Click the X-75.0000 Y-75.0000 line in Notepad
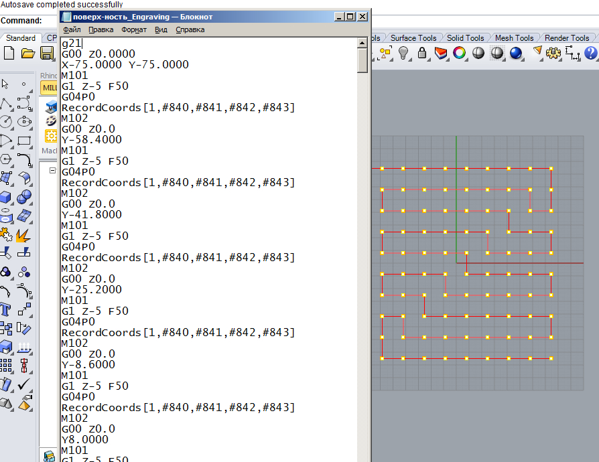The image size is (599, 462). click(125, 64)
